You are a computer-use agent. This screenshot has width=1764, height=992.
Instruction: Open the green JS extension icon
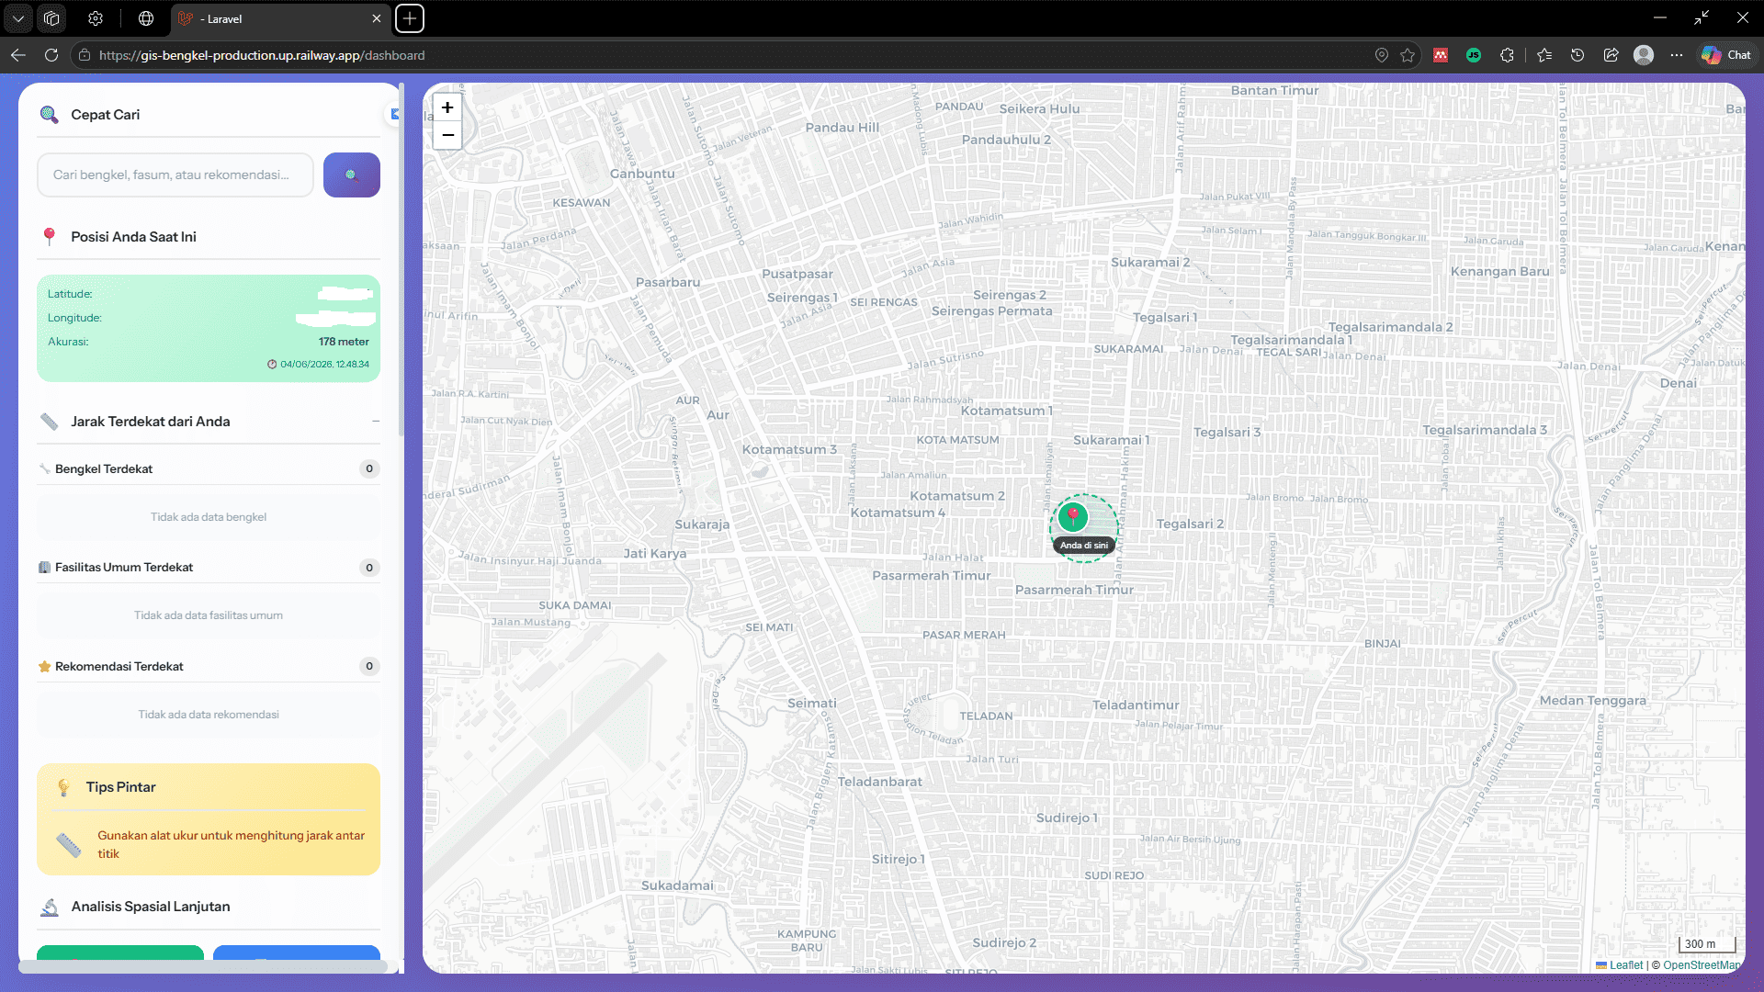(1474, 55)
